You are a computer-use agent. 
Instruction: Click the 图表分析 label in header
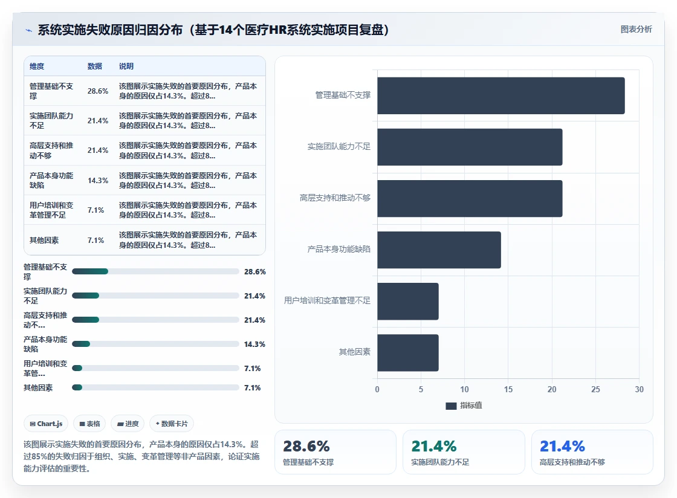(636, 30)
